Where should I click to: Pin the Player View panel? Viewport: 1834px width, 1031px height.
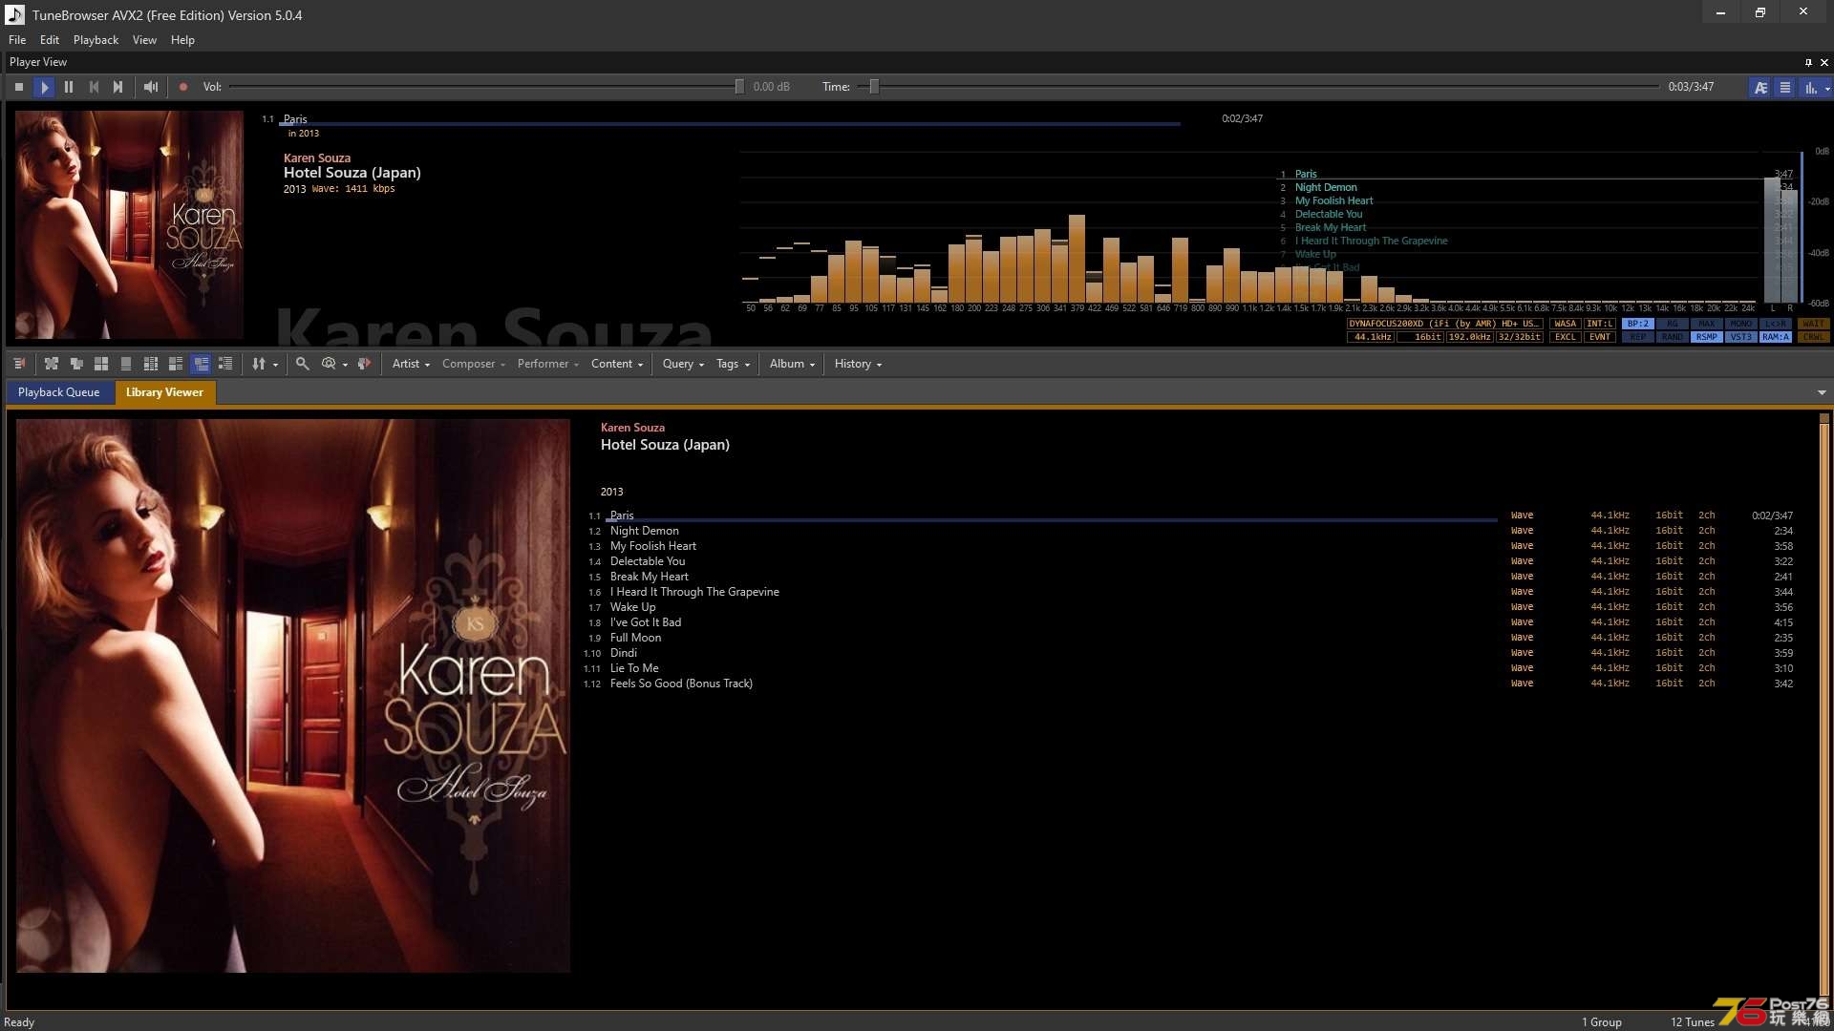(x=1808, y=62)
